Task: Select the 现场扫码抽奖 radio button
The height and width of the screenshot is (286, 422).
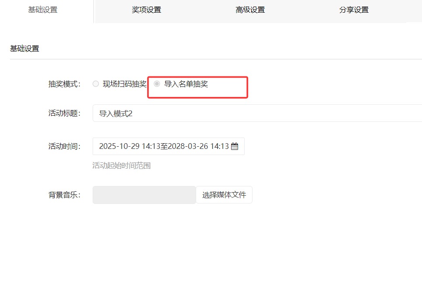Action: [x=96, y=84]
